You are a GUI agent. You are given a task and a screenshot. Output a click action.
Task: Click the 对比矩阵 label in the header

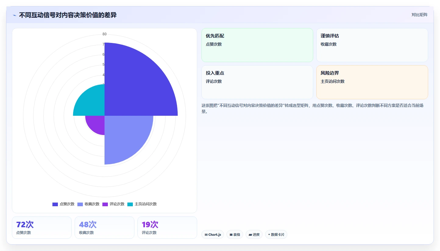[419, 15]
